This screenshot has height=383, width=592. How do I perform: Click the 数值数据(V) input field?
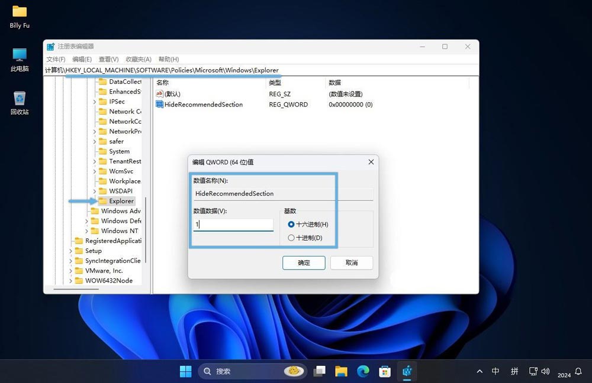point(233,225)
